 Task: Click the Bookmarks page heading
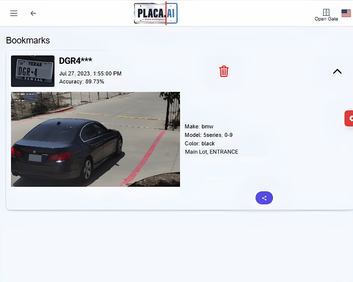28,40
